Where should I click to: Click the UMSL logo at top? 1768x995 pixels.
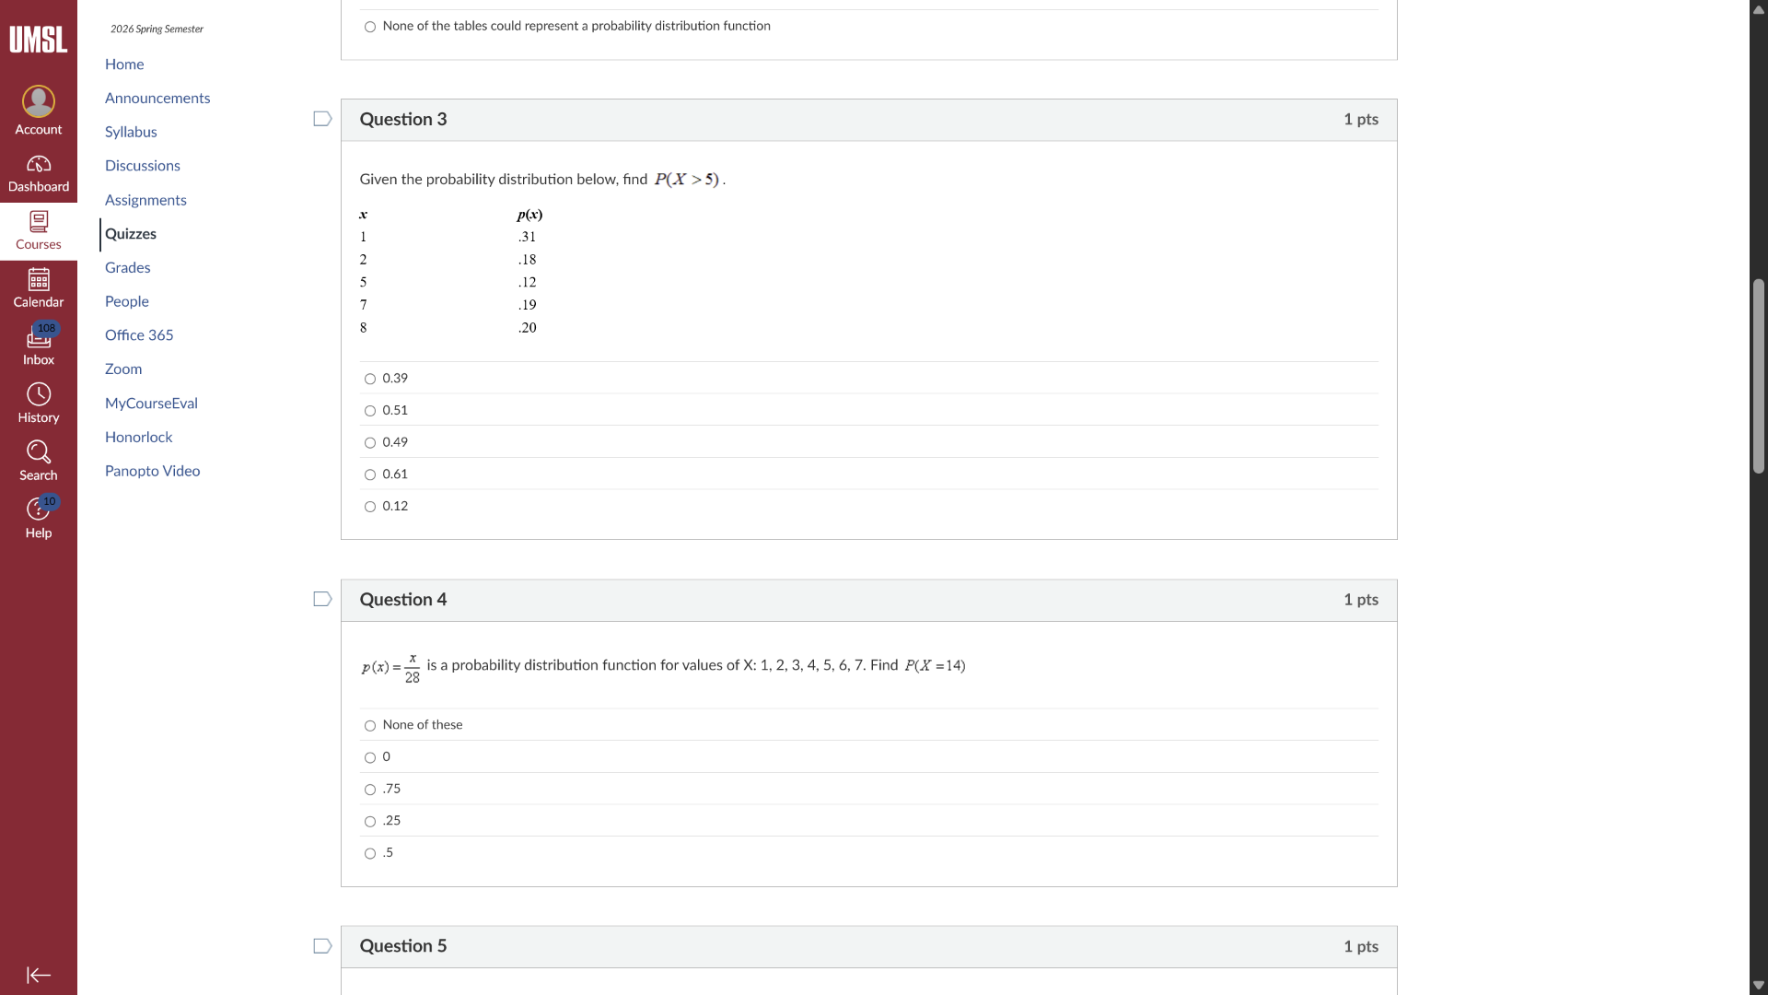[38, 40]
